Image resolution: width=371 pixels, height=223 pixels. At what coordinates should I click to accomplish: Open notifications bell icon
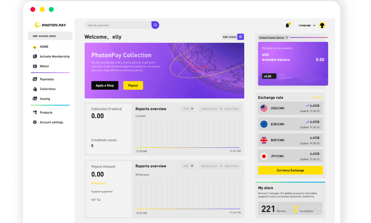287,25
